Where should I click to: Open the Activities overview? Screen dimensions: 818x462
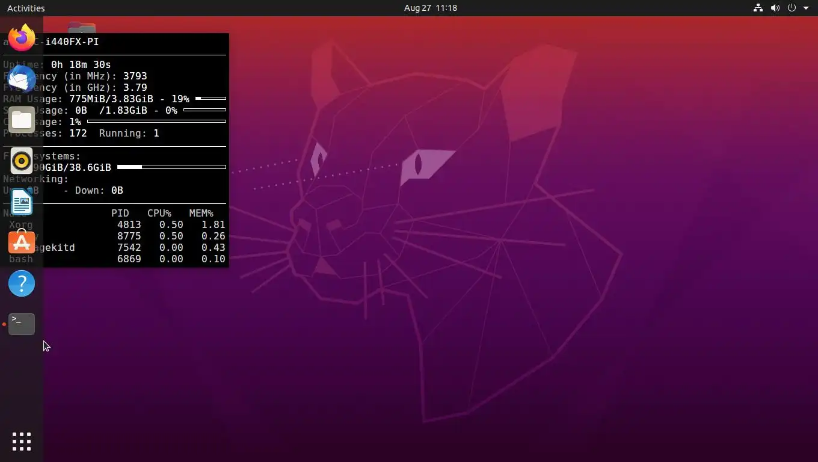26,8
